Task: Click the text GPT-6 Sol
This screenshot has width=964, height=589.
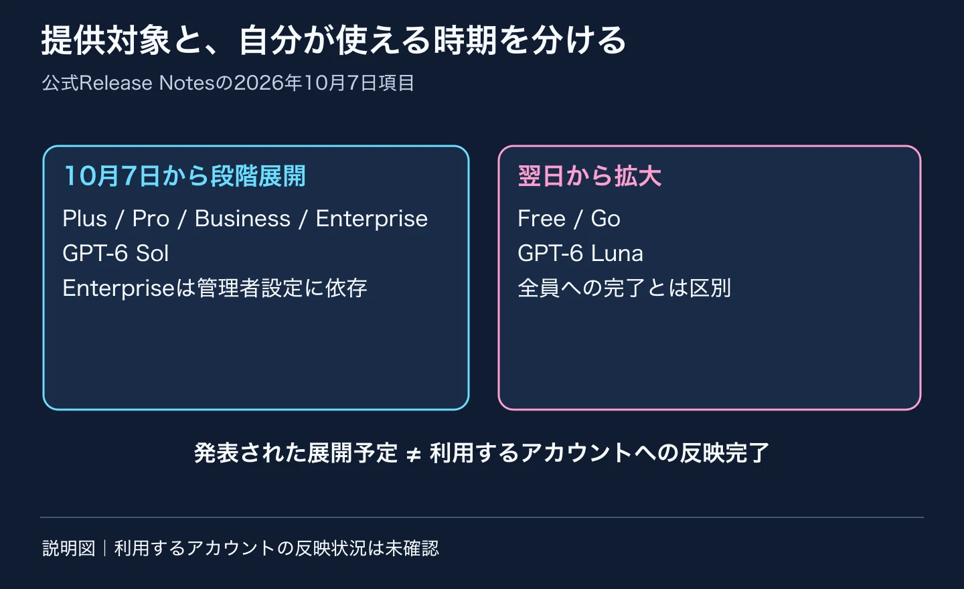Action: click(116, 254)
